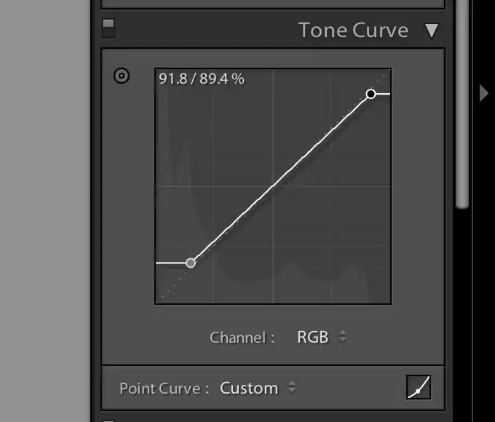
Task: Click the 91.8 / 89.4 % readout
Action: (202, 79)
